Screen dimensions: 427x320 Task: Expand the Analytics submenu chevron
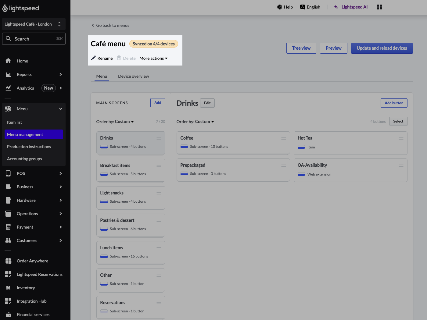tap(61, 88)
